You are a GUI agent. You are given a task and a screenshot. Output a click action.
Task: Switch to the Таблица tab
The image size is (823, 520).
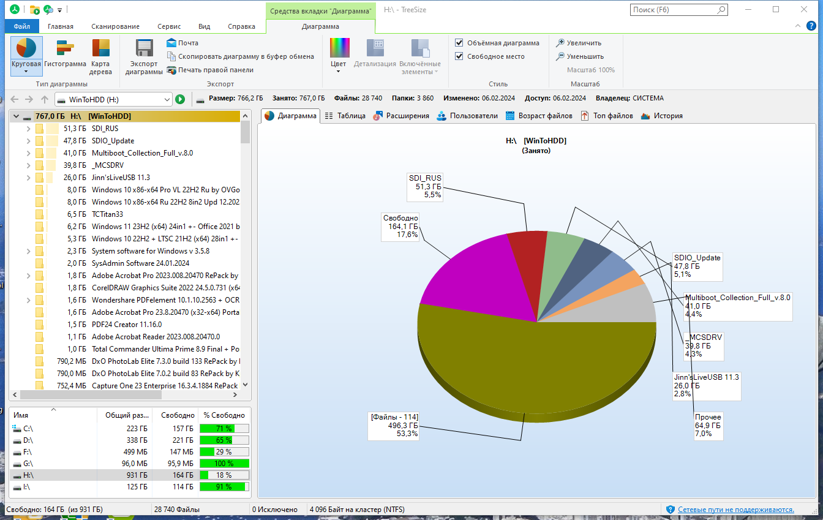[x=345, y=116]
